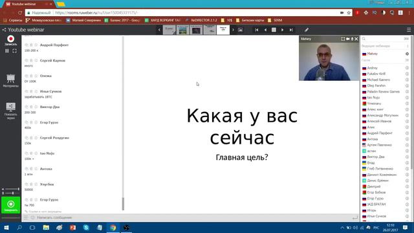Start recording with the Записать button

pos(10,40)
